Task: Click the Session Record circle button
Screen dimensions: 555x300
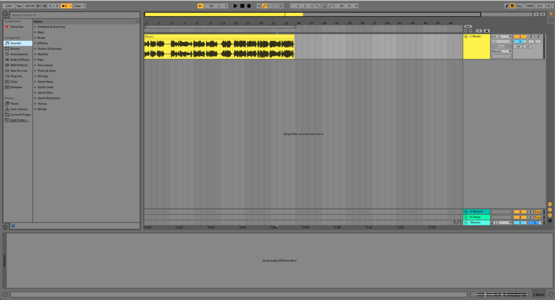Action: 281,6
